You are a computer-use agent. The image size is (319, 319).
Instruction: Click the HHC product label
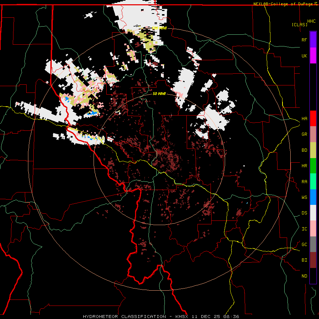(312, 21)
